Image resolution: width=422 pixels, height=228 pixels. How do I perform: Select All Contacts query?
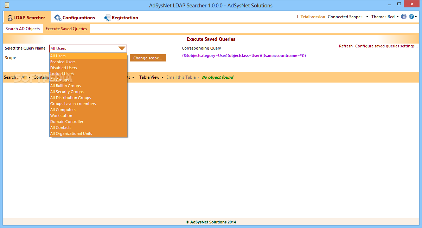pos(88,128)
